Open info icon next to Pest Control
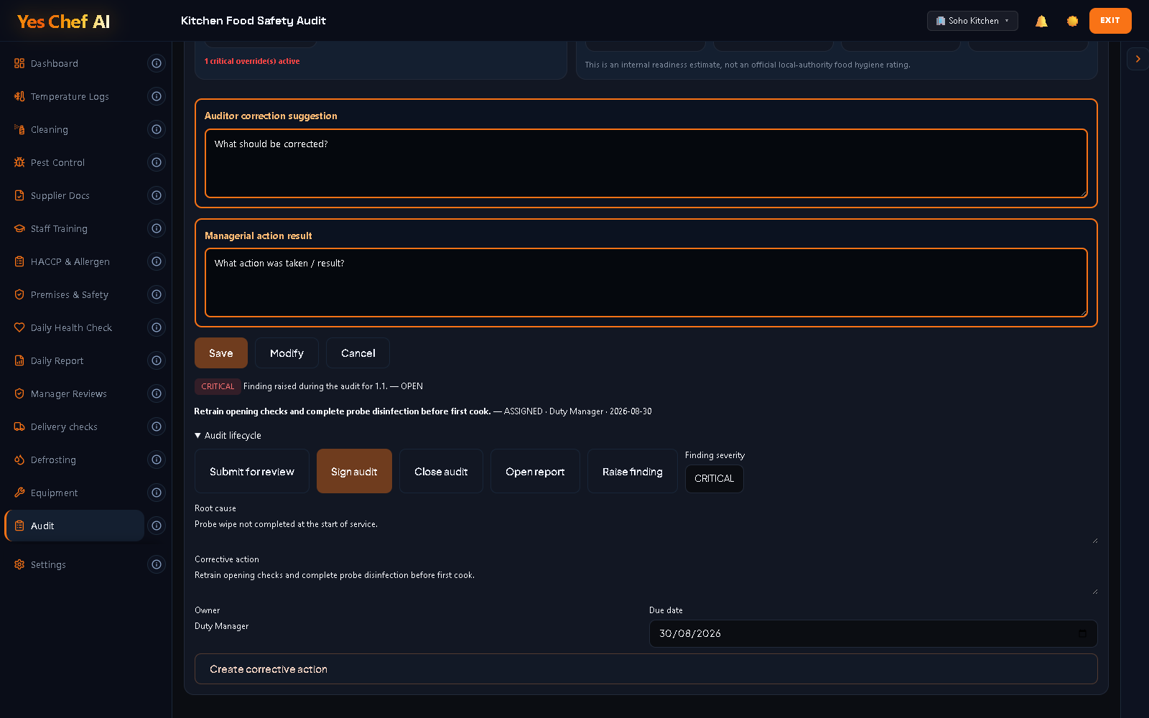The width and height of the screenshot is (1149, 718). (157, 162)
